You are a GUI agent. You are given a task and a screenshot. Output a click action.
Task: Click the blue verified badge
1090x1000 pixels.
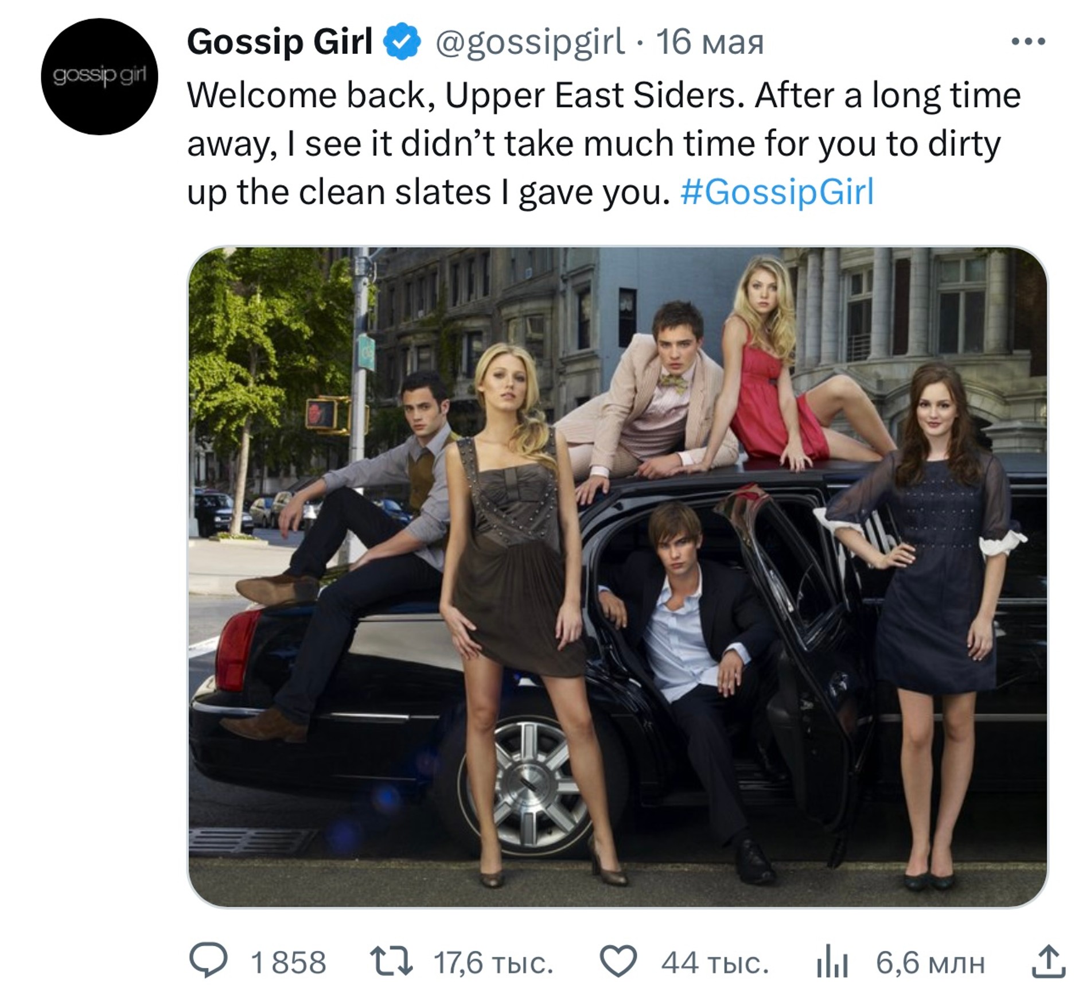tap(403, 42)
